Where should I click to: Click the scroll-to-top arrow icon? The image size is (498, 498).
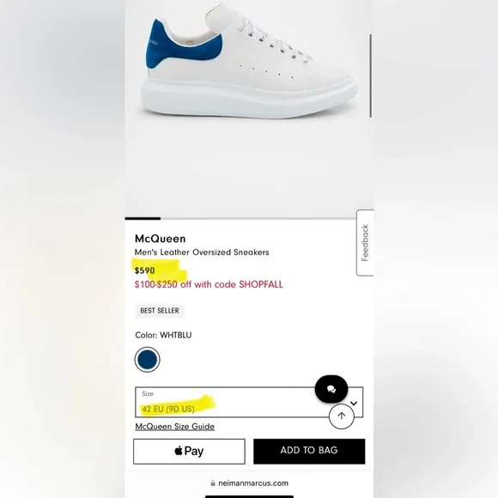342,416
